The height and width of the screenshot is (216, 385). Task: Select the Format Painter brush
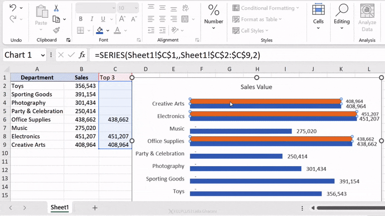pyautogui.click(x=56, y=30)
